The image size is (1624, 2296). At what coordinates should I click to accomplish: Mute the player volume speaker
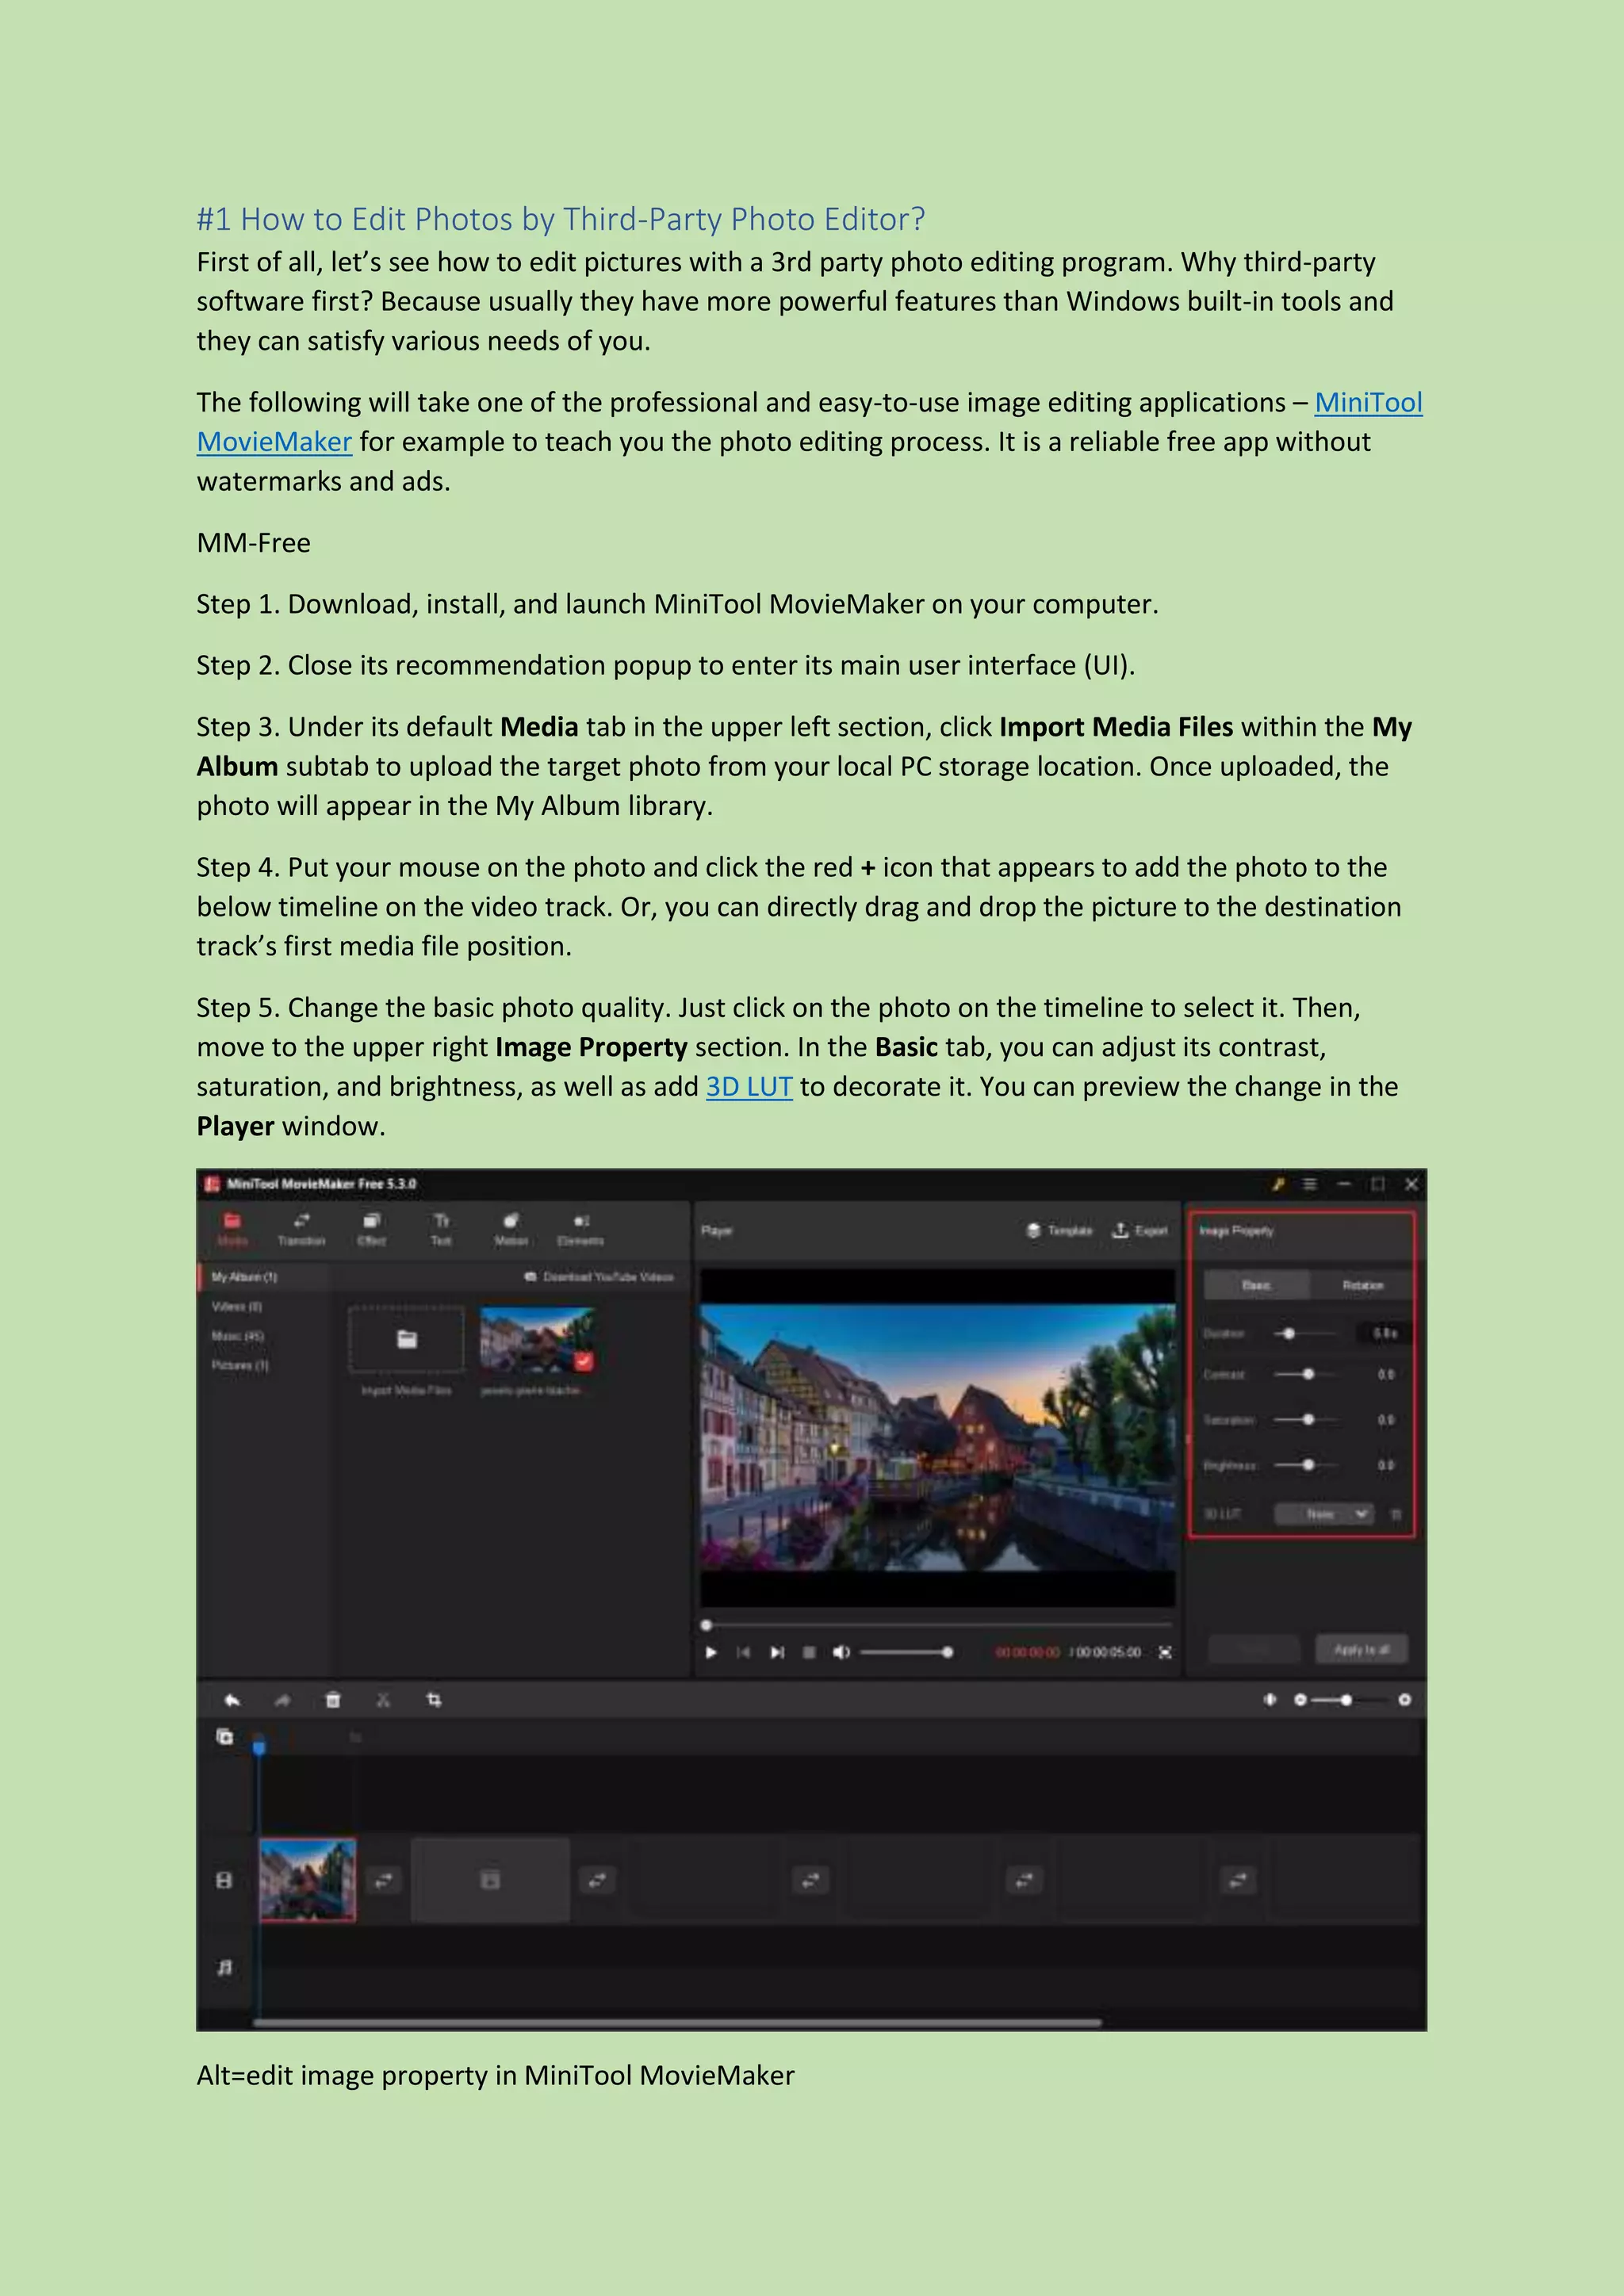coord(841,1652)
